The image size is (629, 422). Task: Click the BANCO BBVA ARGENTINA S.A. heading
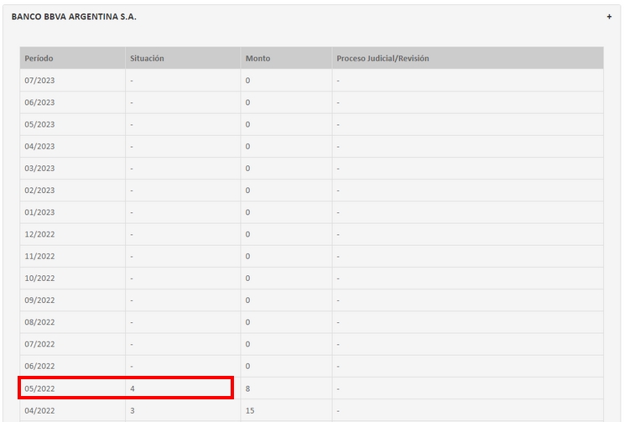coord(74,17)
